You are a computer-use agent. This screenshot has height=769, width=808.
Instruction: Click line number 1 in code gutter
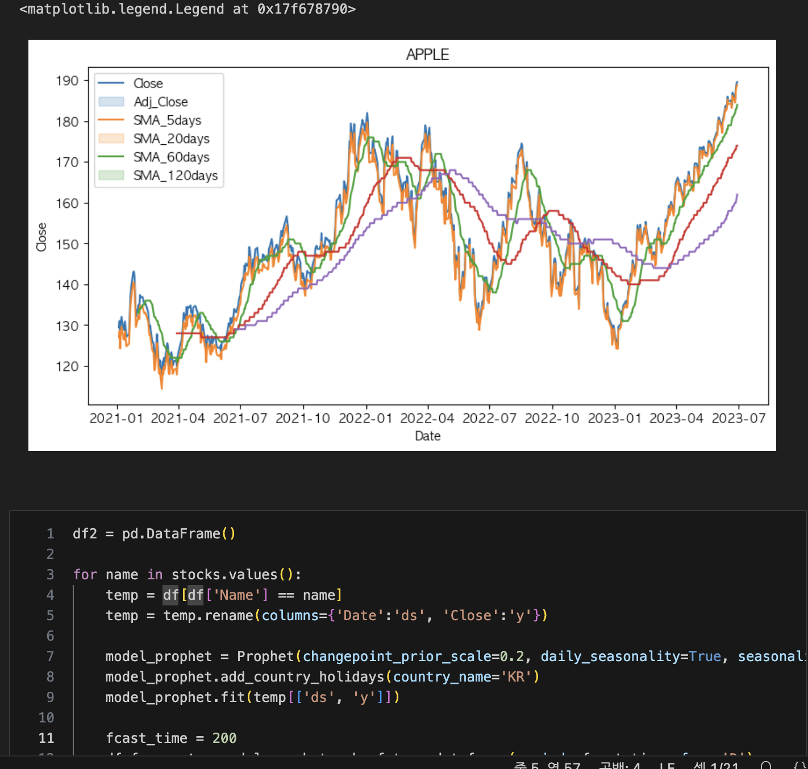tap(50, 534)
